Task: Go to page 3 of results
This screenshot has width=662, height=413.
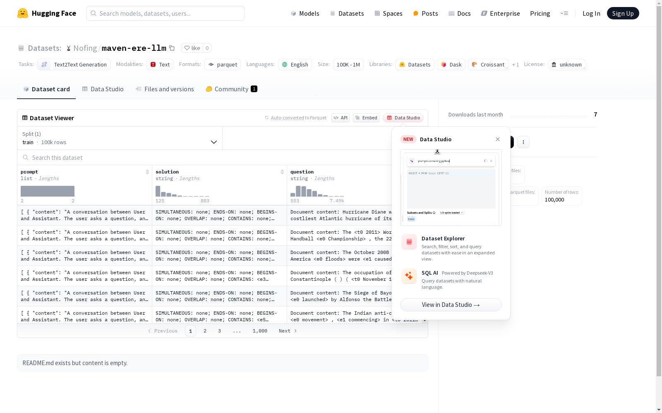Action: click(219, 331)
